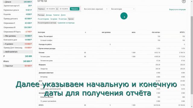This screenshot has width=193, height=108.
Task: Choose По категориям и меткам view
Action: (47, 23)
